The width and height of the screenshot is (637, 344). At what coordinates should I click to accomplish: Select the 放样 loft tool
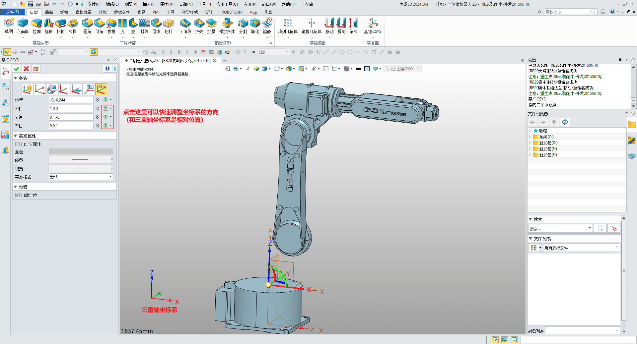pos(72,26)
